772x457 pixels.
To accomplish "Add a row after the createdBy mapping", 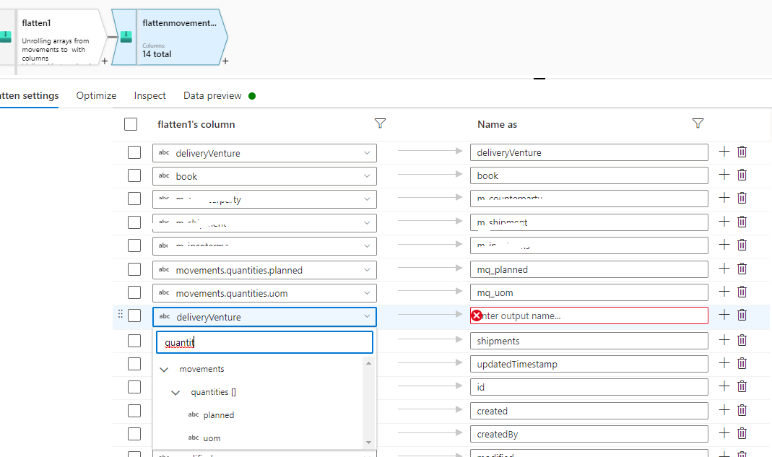I will pyautogui.click(x=724, y=433).
